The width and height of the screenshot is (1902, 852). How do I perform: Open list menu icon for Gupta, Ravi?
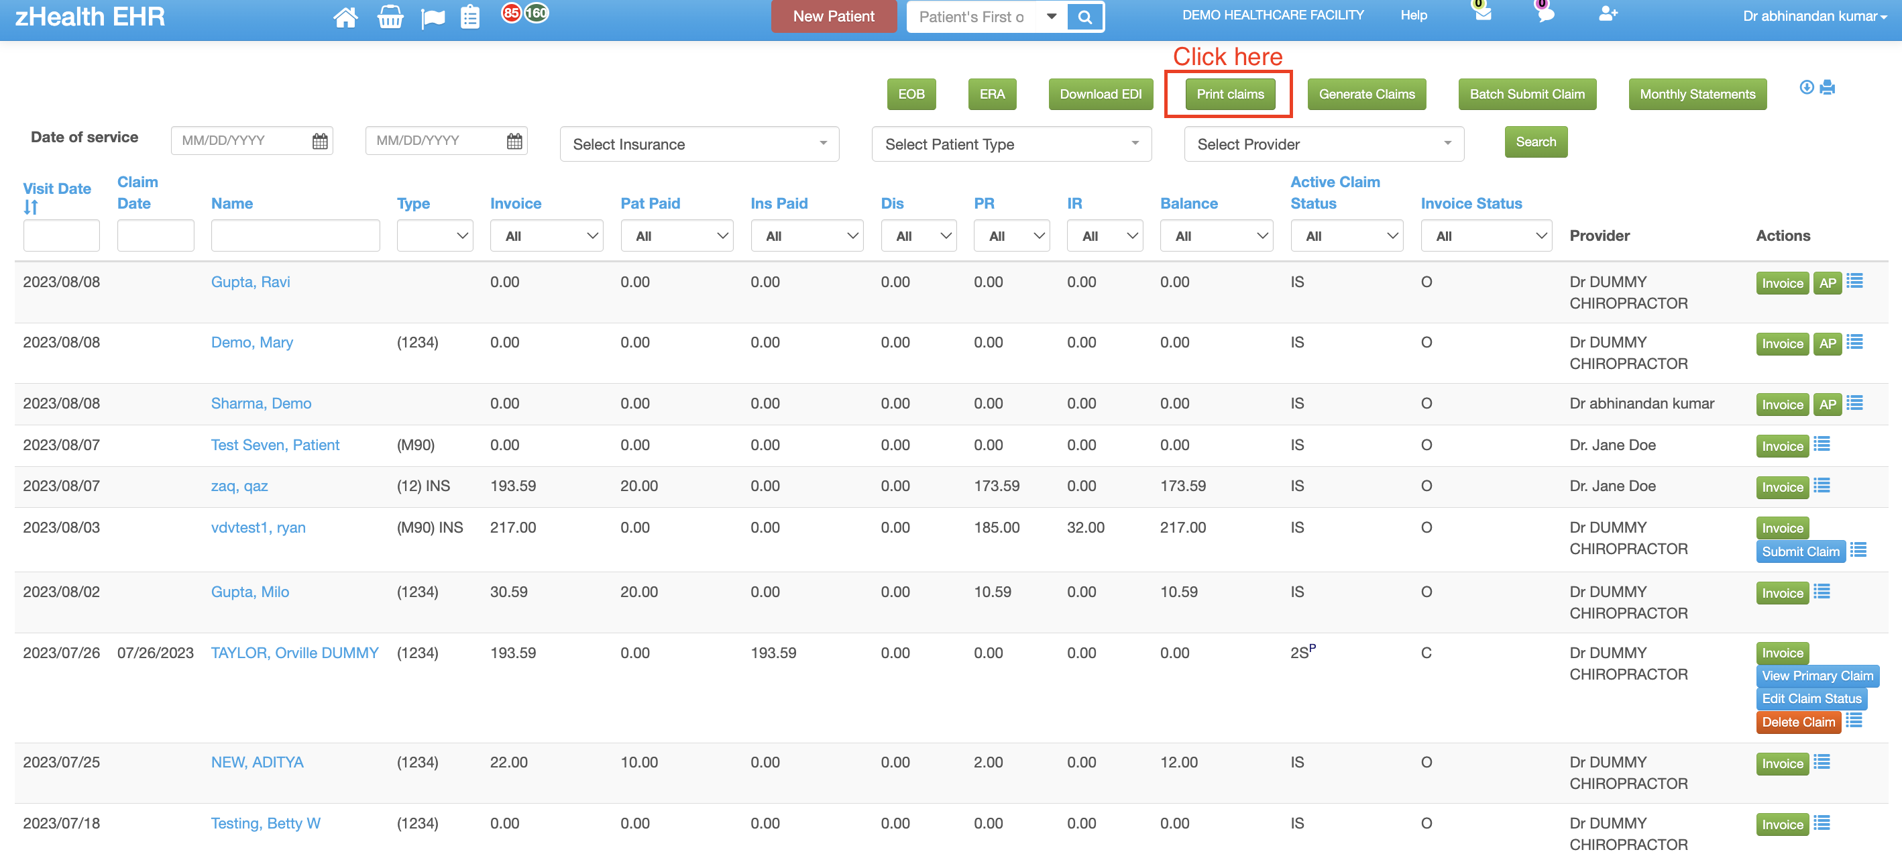point(1854,281)
